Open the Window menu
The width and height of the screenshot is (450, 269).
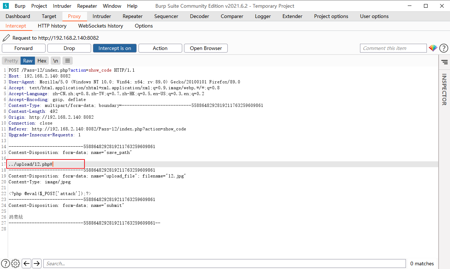pyautogui.click(x=112, y=6)
